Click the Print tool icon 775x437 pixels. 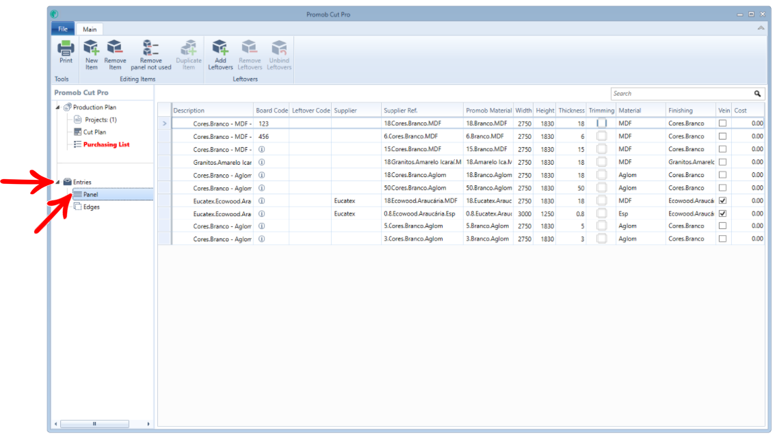click(66, 49)
